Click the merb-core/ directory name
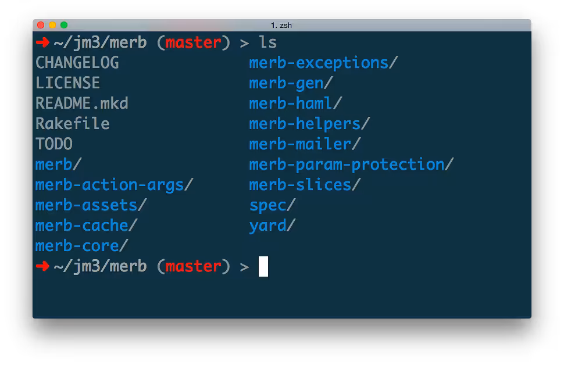Screen dimensions: 564x365 point(81,246)
